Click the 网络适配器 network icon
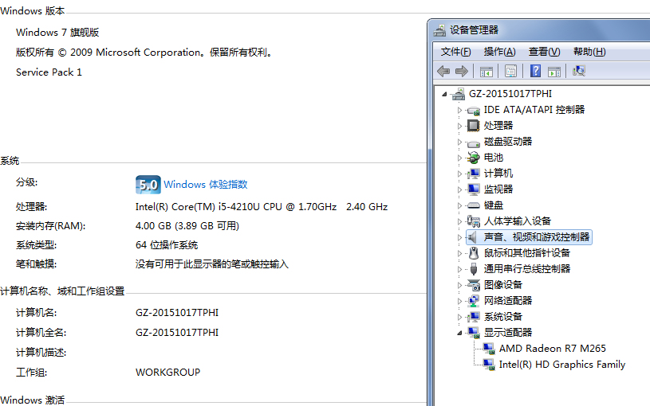The image size is (650, 406). [473, 301]
